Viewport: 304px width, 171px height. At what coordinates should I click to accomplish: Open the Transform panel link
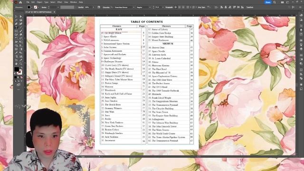(250, 7)
